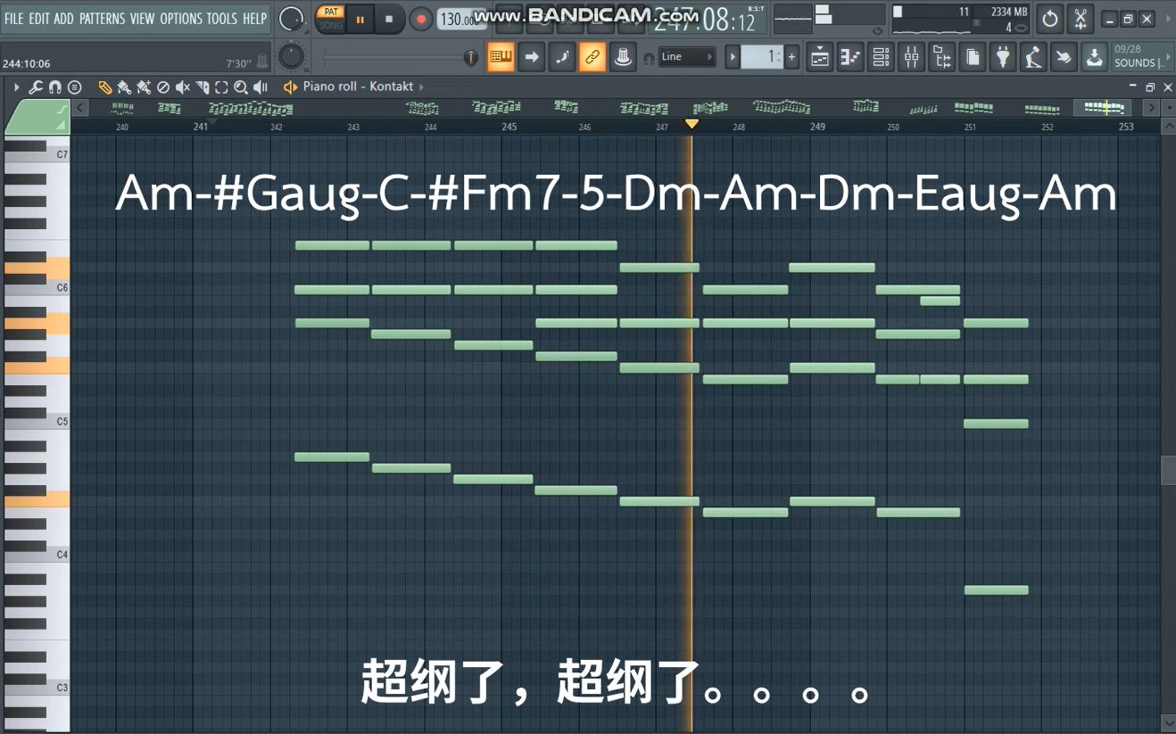Click the orange playhead timeline marker
Image resolution: width=1176 pixels, height=734 pixels.
[692, 125]
